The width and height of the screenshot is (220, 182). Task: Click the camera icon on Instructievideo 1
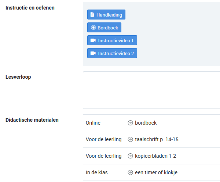93,40
